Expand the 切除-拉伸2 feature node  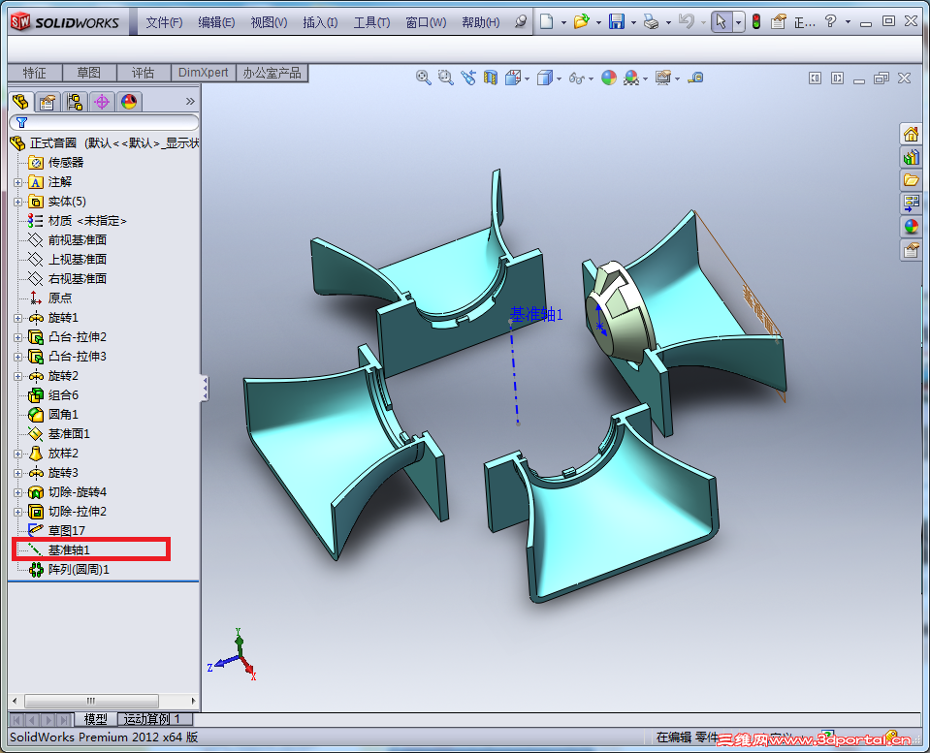(17, 513)
